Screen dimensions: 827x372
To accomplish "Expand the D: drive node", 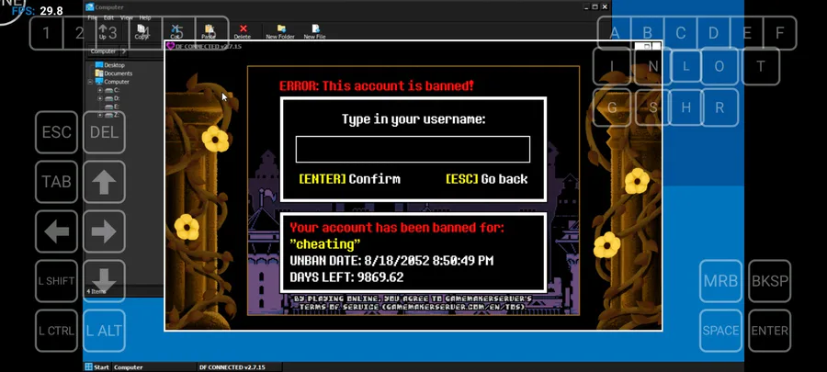I will (99, 98).
